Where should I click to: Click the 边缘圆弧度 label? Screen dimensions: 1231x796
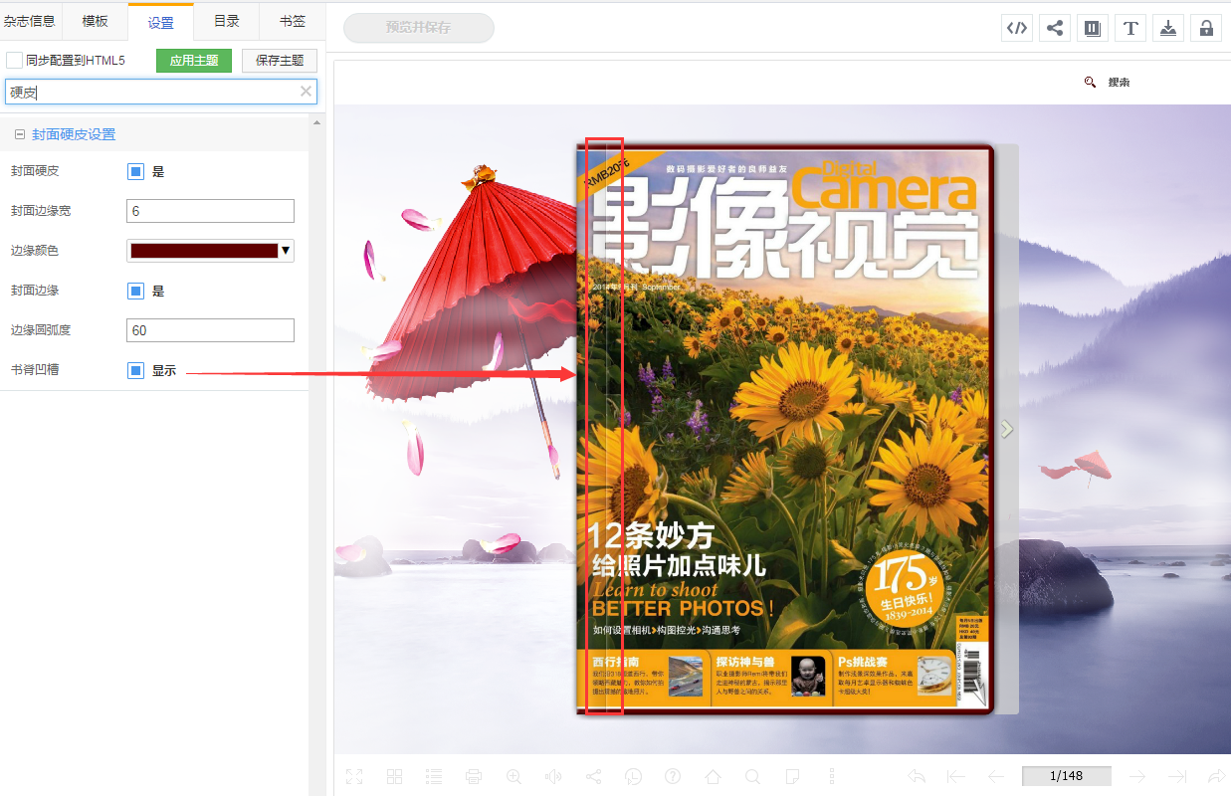click(41, 330)
